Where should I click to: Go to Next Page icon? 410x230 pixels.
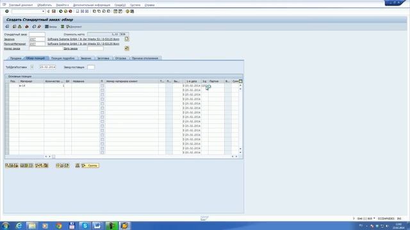tap(104, 11)
